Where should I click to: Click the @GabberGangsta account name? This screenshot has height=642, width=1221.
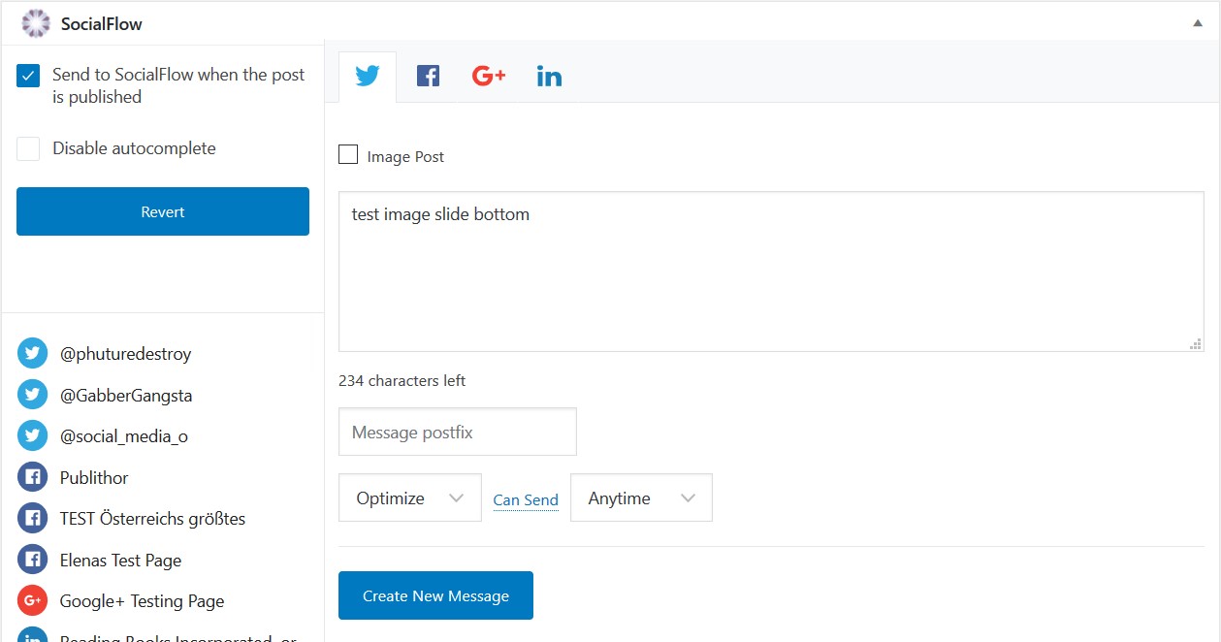point(126,396)
